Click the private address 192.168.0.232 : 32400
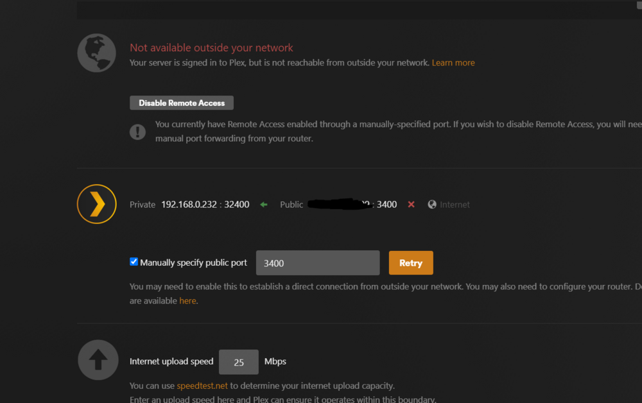Viewport: 642px width, 403px height. click(205, 204)
